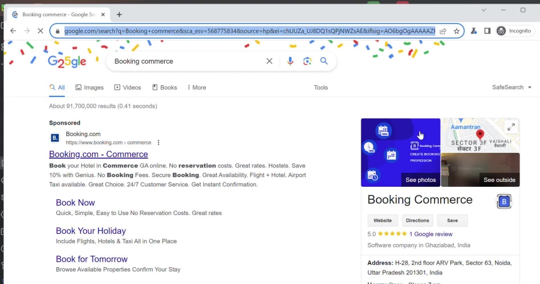This screenshot has width=540, height=284.
Task: Click the Website button
Action: click(383, 220)
